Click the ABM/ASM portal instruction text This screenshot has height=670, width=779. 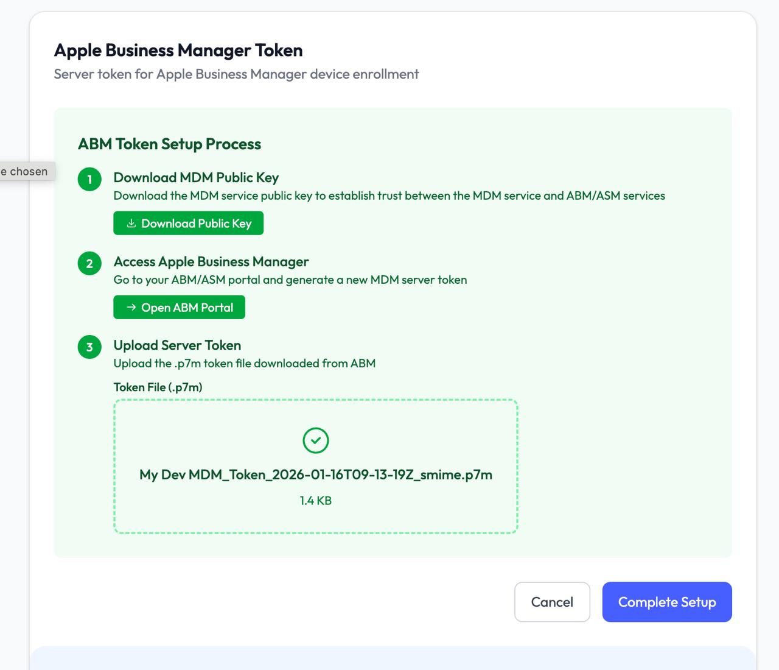[x=290, y=280]
